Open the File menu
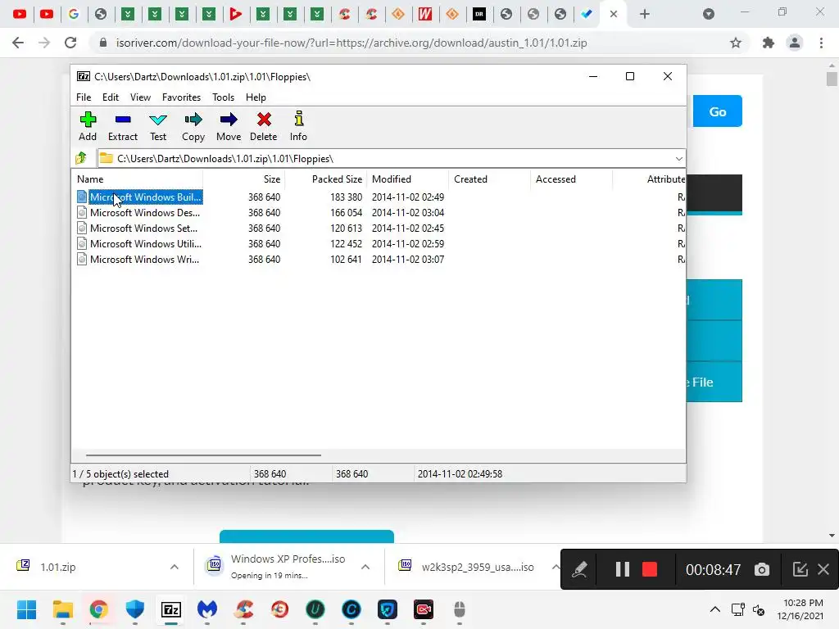This screenshot has width=839, height=629. coord(84,97)
